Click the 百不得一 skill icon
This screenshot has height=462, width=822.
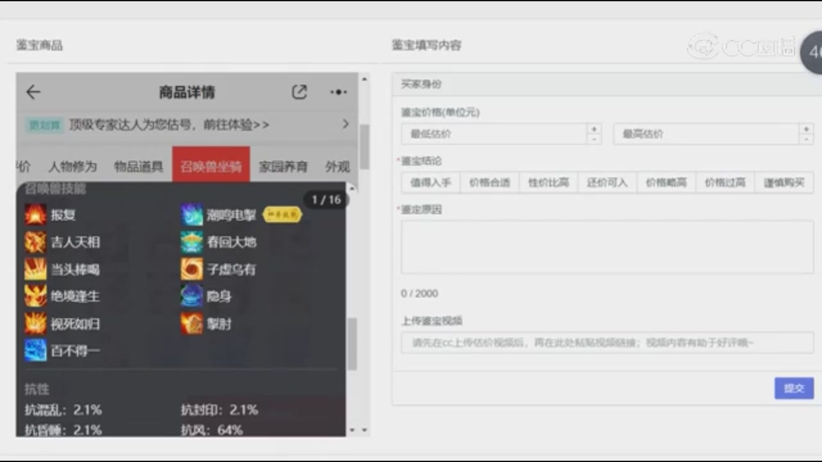(x=35, y=350)
